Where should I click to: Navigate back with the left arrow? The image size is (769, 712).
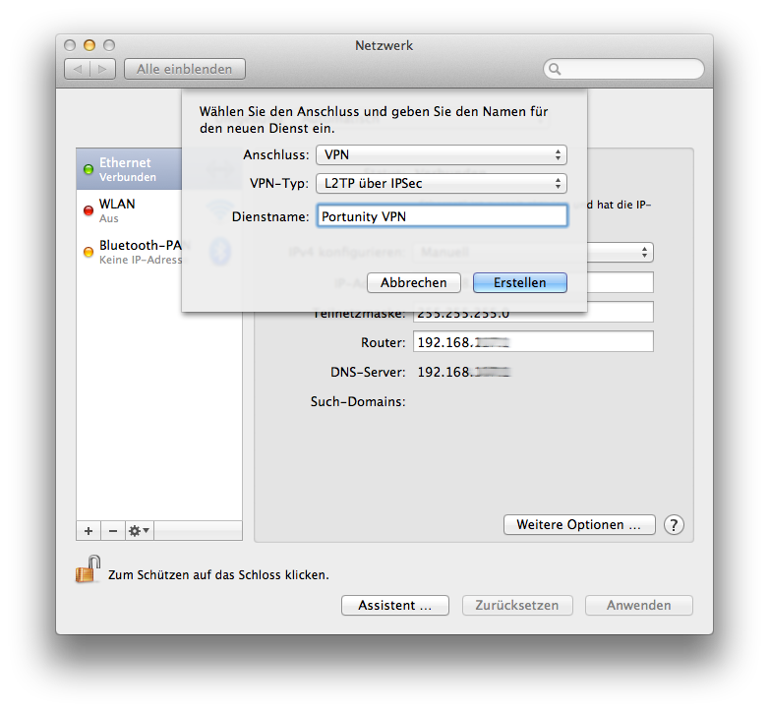pyautogui.click(x=78, y=69)
